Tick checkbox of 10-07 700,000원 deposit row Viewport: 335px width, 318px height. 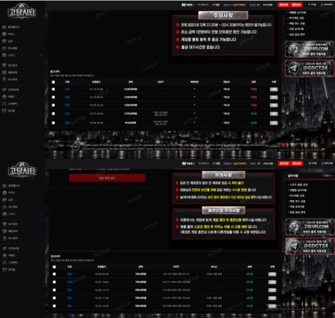coord(54,282)
